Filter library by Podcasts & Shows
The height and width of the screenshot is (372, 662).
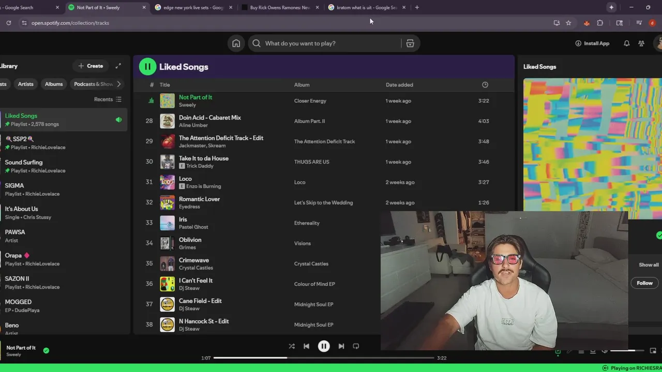click(x=92, y=84)
